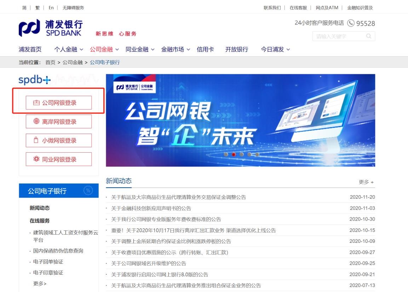Viewport: 408px width, 292px height.
Task: Open 在线客服 link
Action: click(x=298, y=8)
